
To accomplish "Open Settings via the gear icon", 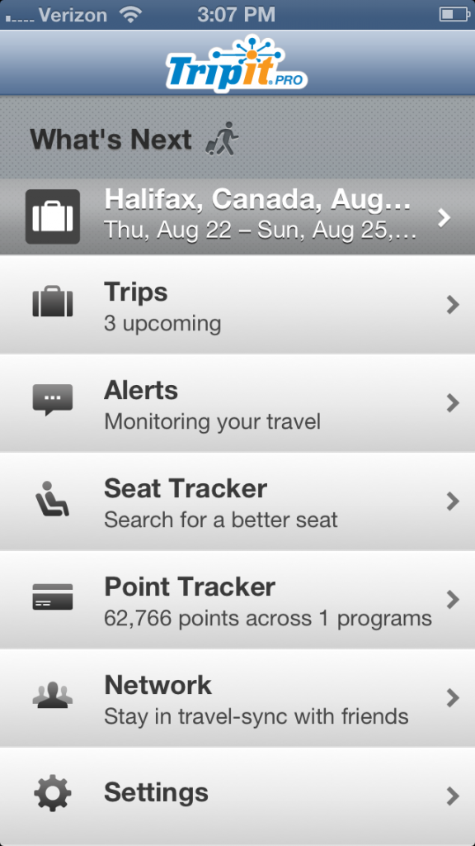I will 52,792.
